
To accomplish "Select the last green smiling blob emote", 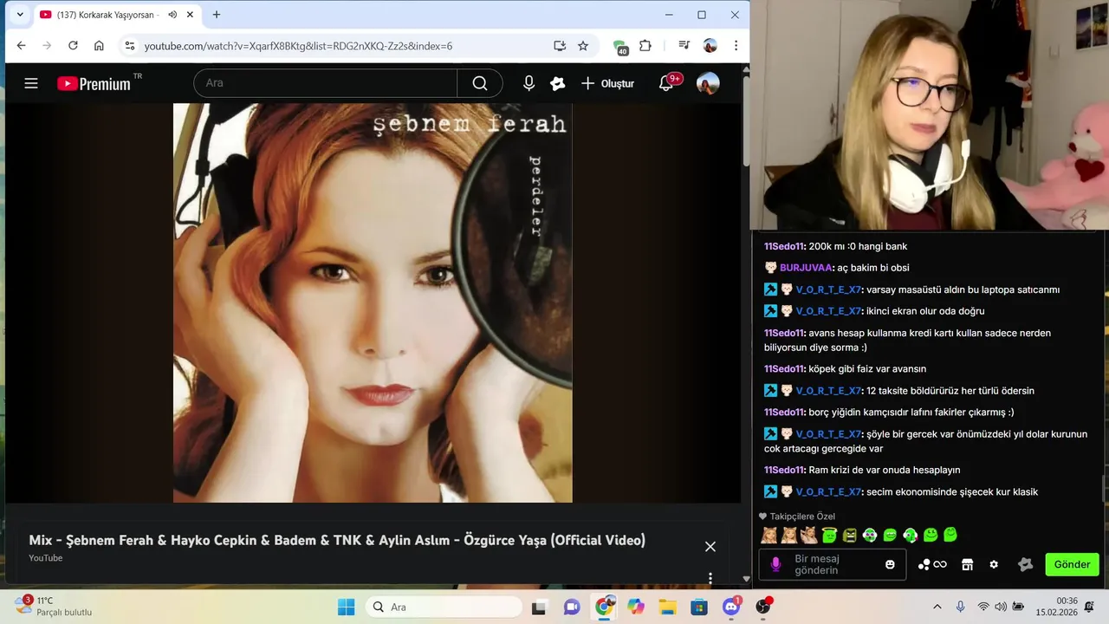I will (x=950, y=535).
